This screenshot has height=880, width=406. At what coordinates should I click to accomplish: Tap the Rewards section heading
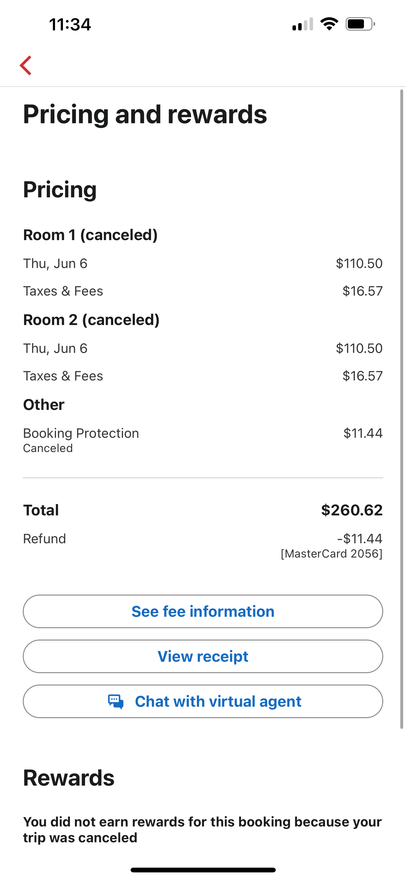click(69, 778)
